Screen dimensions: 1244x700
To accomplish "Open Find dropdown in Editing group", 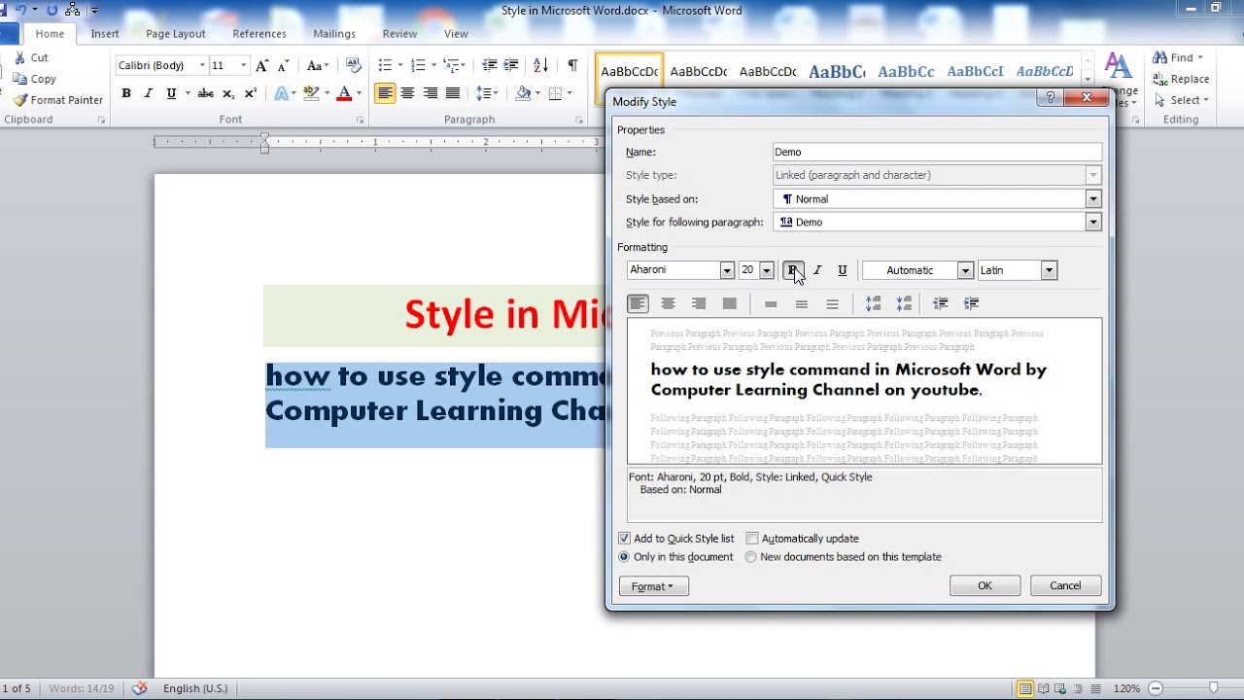I will click(1200, 57).
